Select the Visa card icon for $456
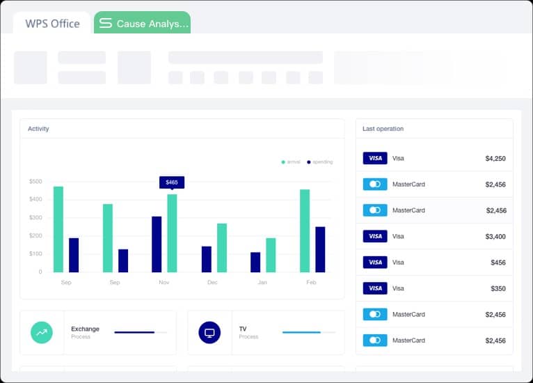The width and height of the screenshot is (533, 383). pos(375,263)
